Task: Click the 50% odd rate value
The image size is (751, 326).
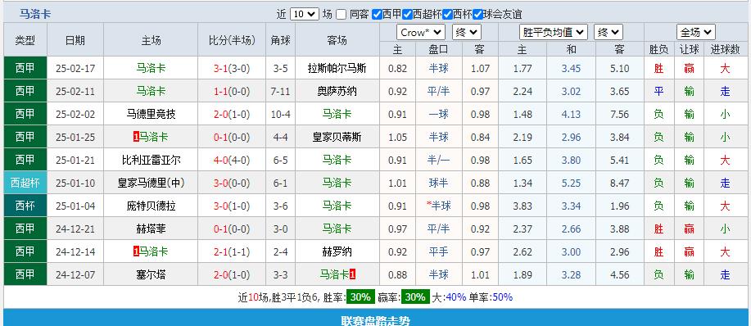Action: 502,297
